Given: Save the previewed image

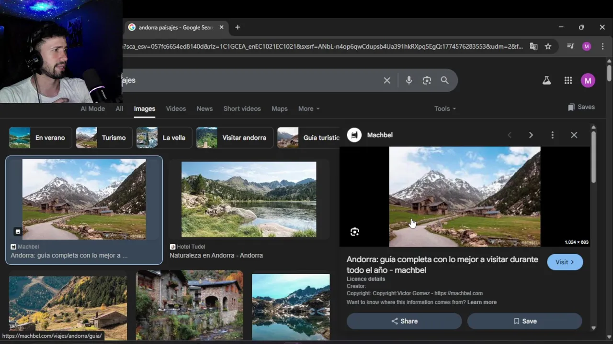Looking at the screenshot, I should tap(524, 321).
